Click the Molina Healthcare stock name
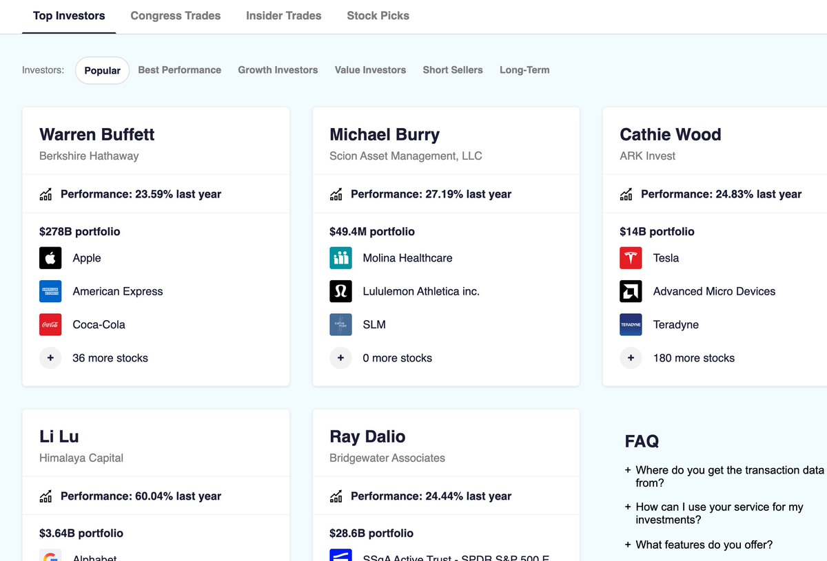 (x=408, y=258)
